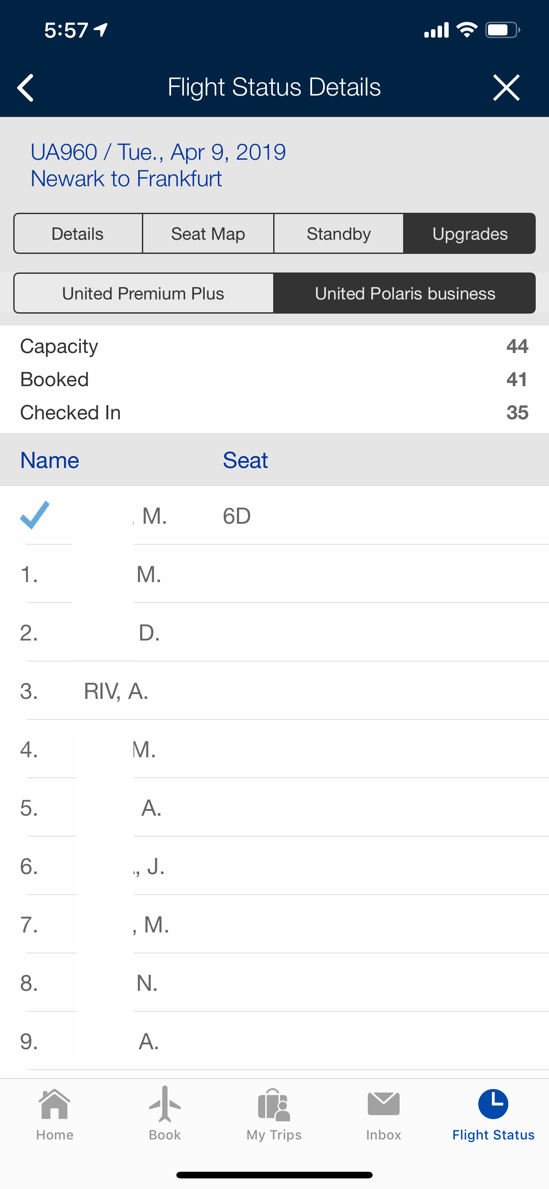Select upgrade list row number 6
The height and width of the screenshot is (1189, 549).
[x=274, y=867]
